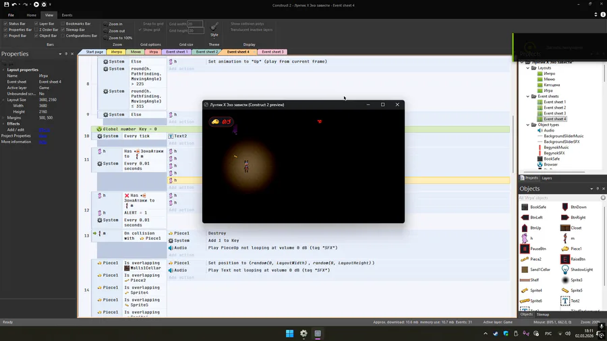The image size is (607, 341).
Task: Select Sprite4 object icon
Action: point(525,290)
